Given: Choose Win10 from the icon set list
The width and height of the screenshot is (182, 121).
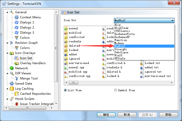Looking at the screenshot, I should pos(144,55).
